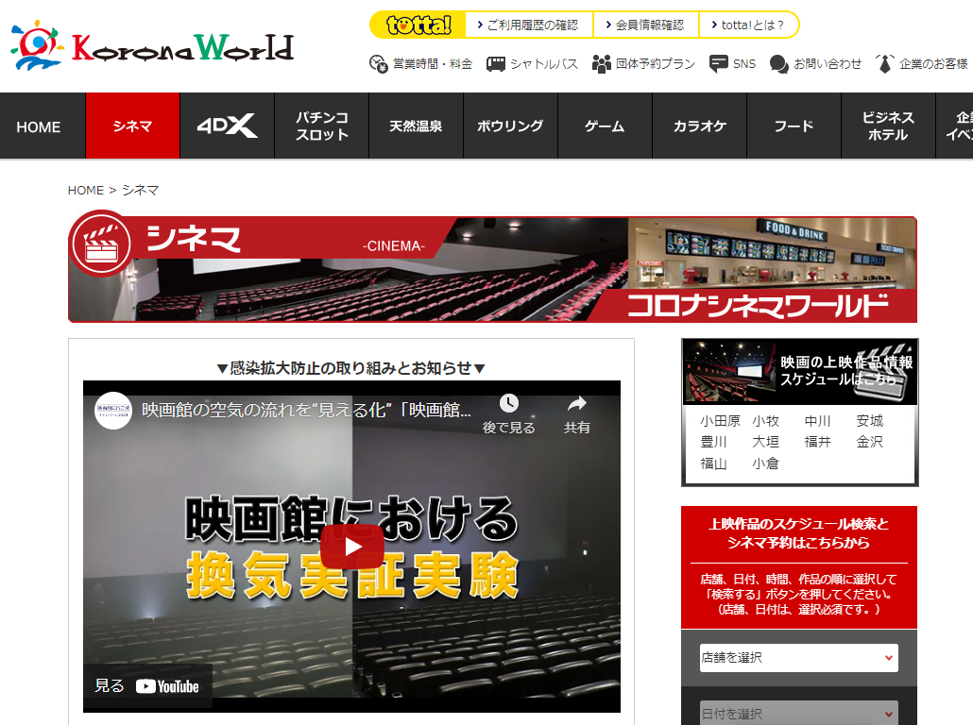Screen dimensions: 973x725
Task: Select the 福井 cinema location
Action: [817, 442]
